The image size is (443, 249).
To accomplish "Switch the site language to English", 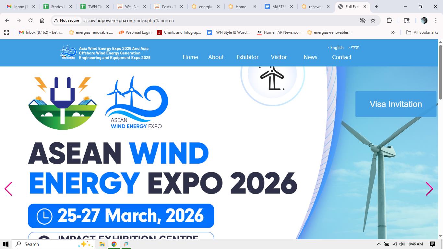I will pos(336,47).
